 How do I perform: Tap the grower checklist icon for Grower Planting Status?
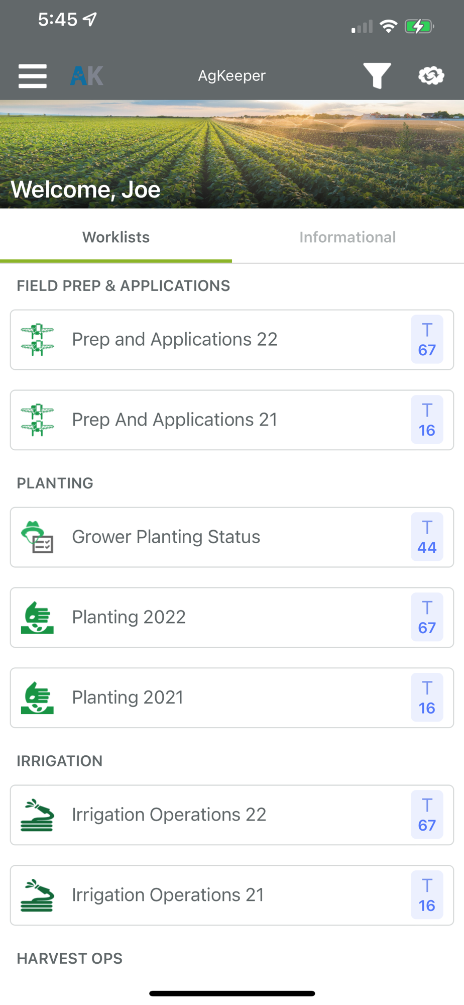38,537
